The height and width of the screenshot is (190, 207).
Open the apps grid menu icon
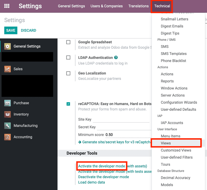(7, 6)
